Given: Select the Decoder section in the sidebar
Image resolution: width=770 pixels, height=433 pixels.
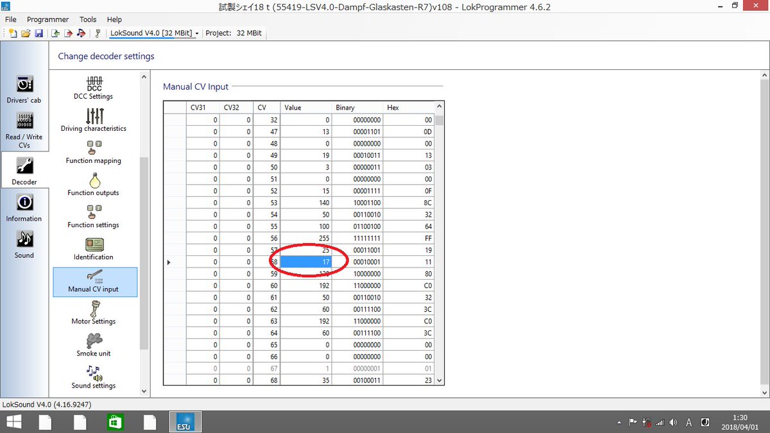Looking at the screenshot, I should point(24,171).
